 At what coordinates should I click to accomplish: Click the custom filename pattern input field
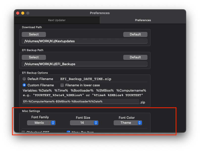coord(80,101)
